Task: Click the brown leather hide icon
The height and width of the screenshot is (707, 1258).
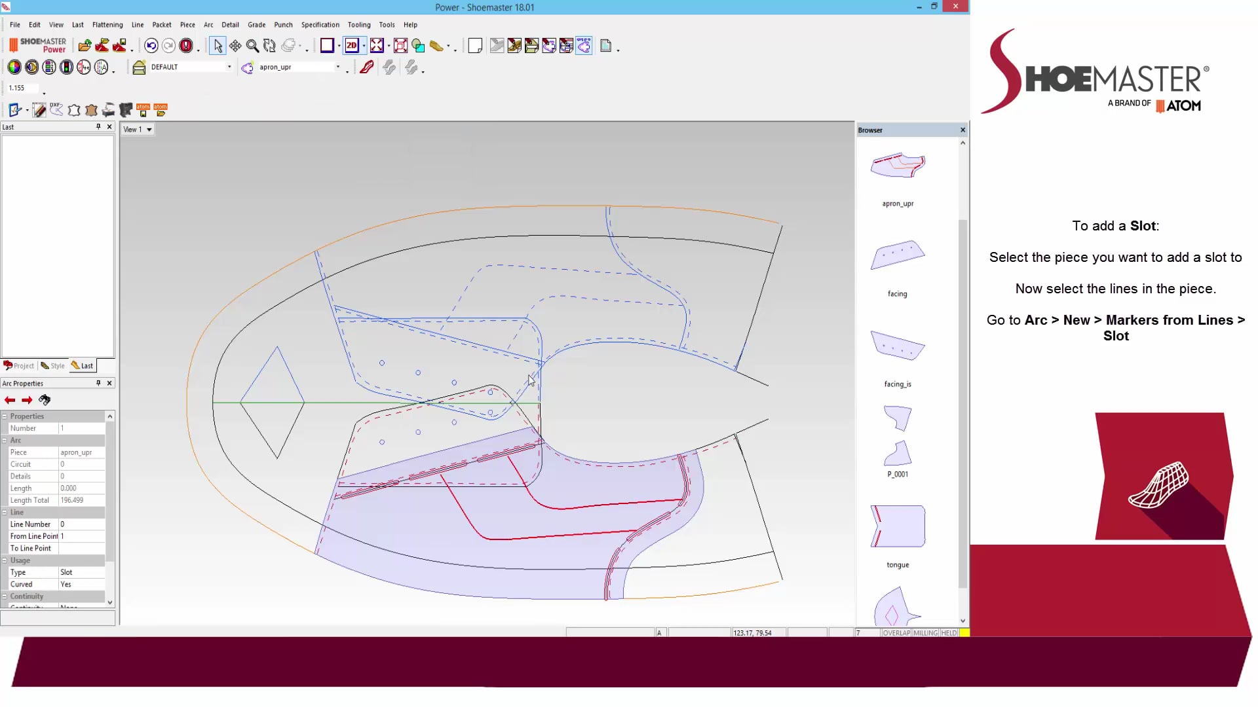Action: click(x=92, y=110)
